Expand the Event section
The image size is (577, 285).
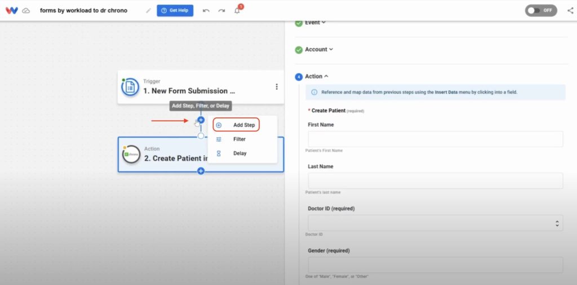(315, 22)
